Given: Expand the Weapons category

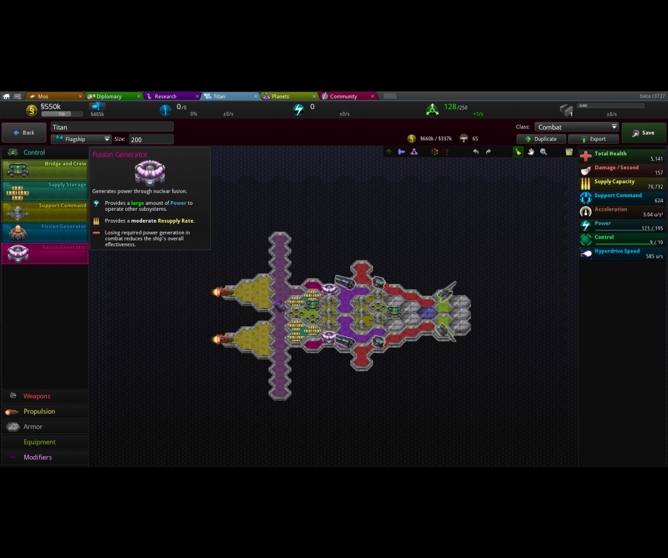Looking at the screenshot, I should tap(37, 396).
